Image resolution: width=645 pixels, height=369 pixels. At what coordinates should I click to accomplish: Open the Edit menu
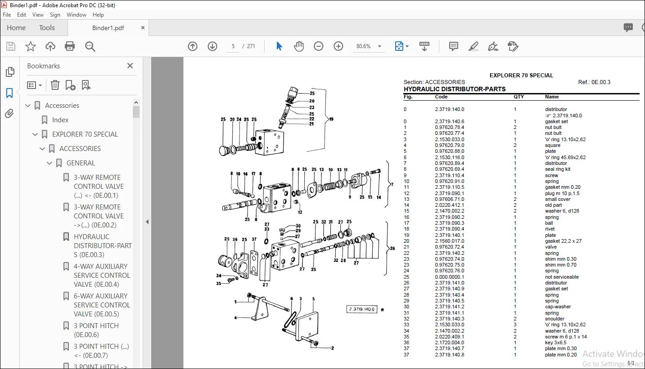22,14
